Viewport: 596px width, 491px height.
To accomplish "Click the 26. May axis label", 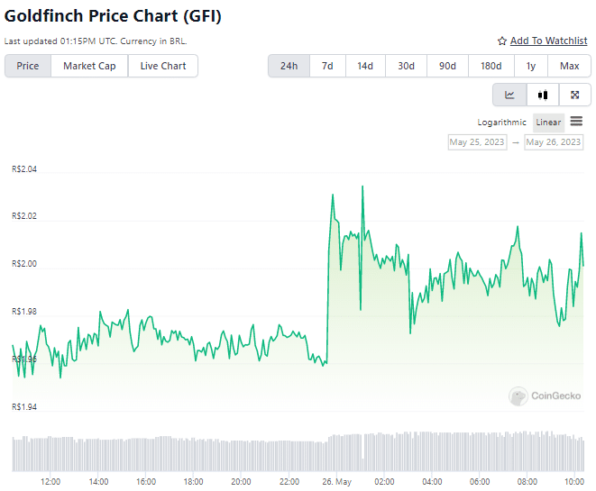I will tap(336, 482).
